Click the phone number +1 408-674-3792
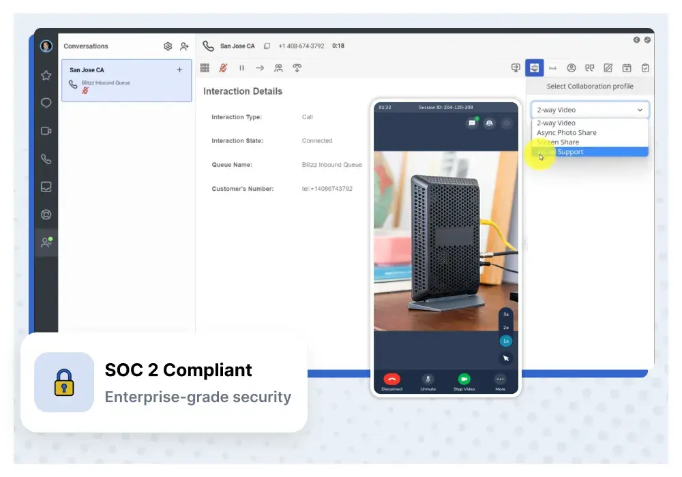The image size is (682, 477). pyautogui.click(x=301, y=46)
